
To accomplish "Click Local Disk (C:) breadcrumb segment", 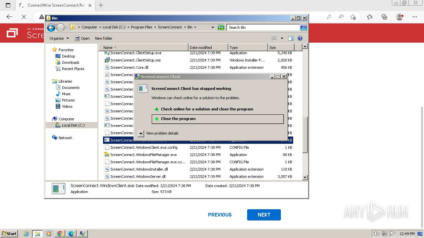I will pos(114,27).
